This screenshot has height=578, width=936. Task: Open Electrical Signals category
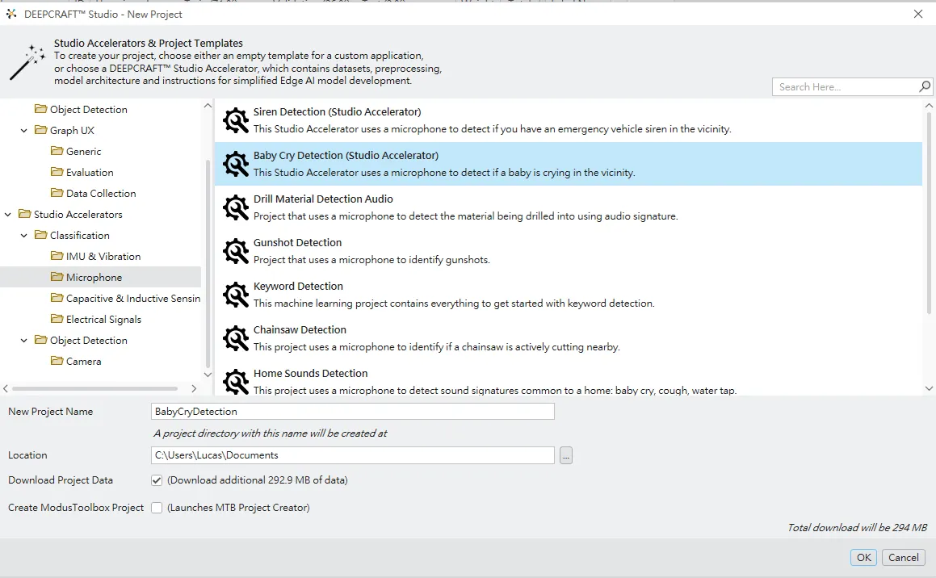[x=103, y=320]
